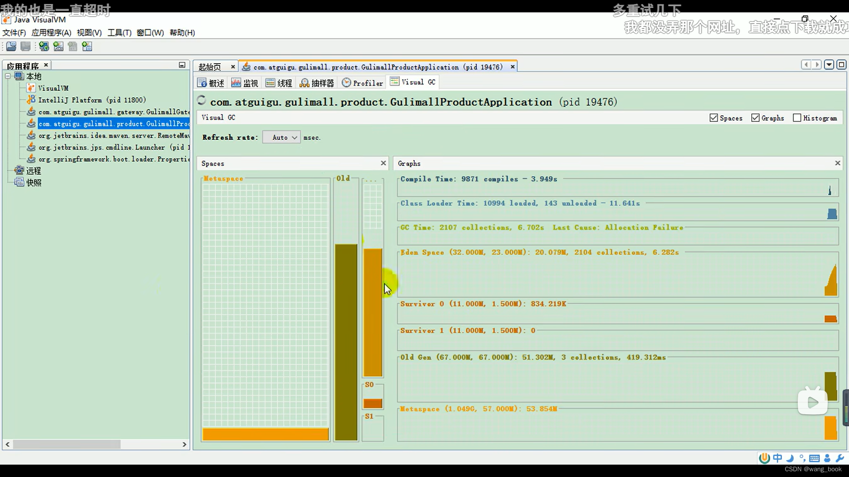Uncheck the Graphs checkbox
Screen dimensions: 849x477
[x=755, y=118]
